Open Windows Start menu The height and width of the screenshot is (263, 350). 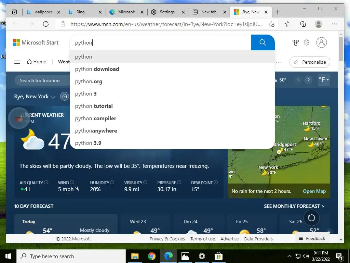(x=8, y=256)
